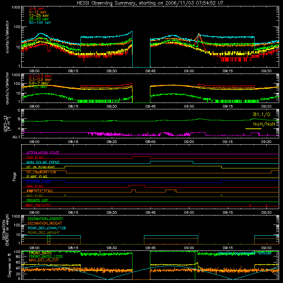
Task: Click the ECLIPSE_FLAG label
Action: [39, 181]
